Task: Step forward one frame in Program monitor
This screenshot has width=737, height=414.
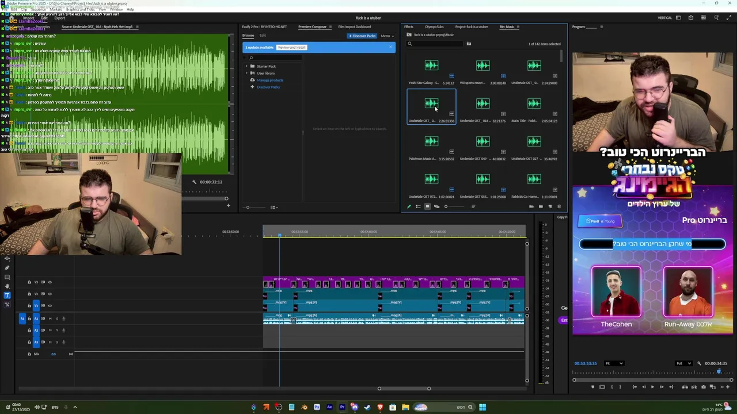Action: tap(661, 387)
